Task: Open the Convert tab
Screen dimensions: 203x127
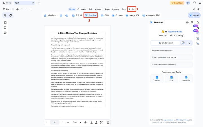Action: (x=99, y=9)
